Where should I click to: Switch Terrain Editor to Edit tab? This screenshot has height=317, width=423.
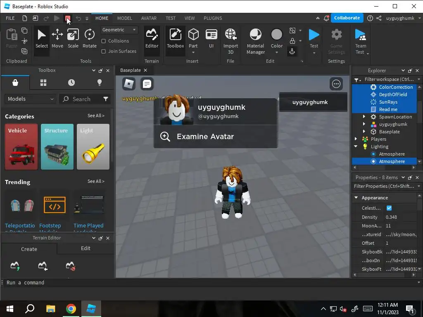[x=86, y=248]
